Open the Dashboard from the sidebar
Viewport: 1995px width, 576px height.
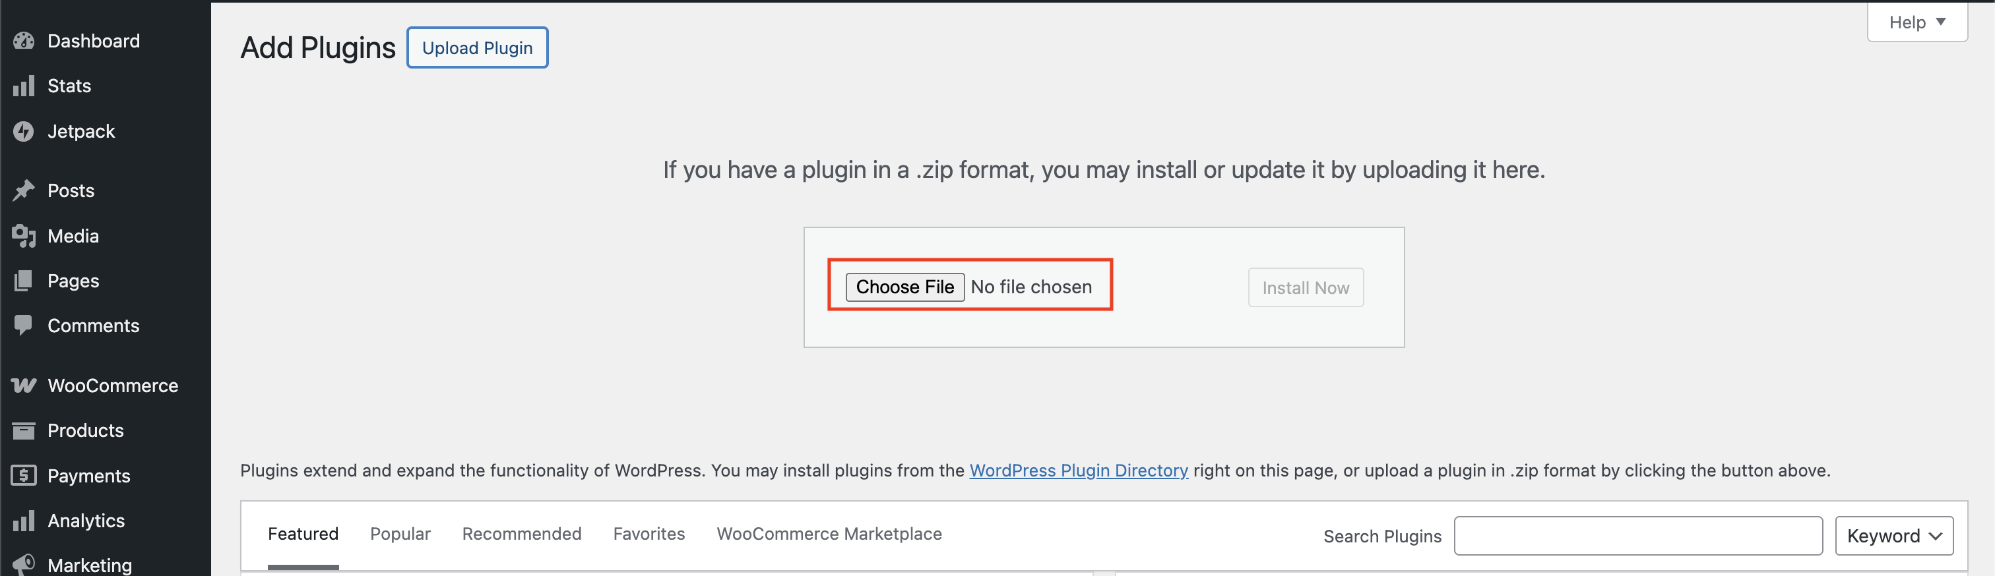[x=24, y=40]
